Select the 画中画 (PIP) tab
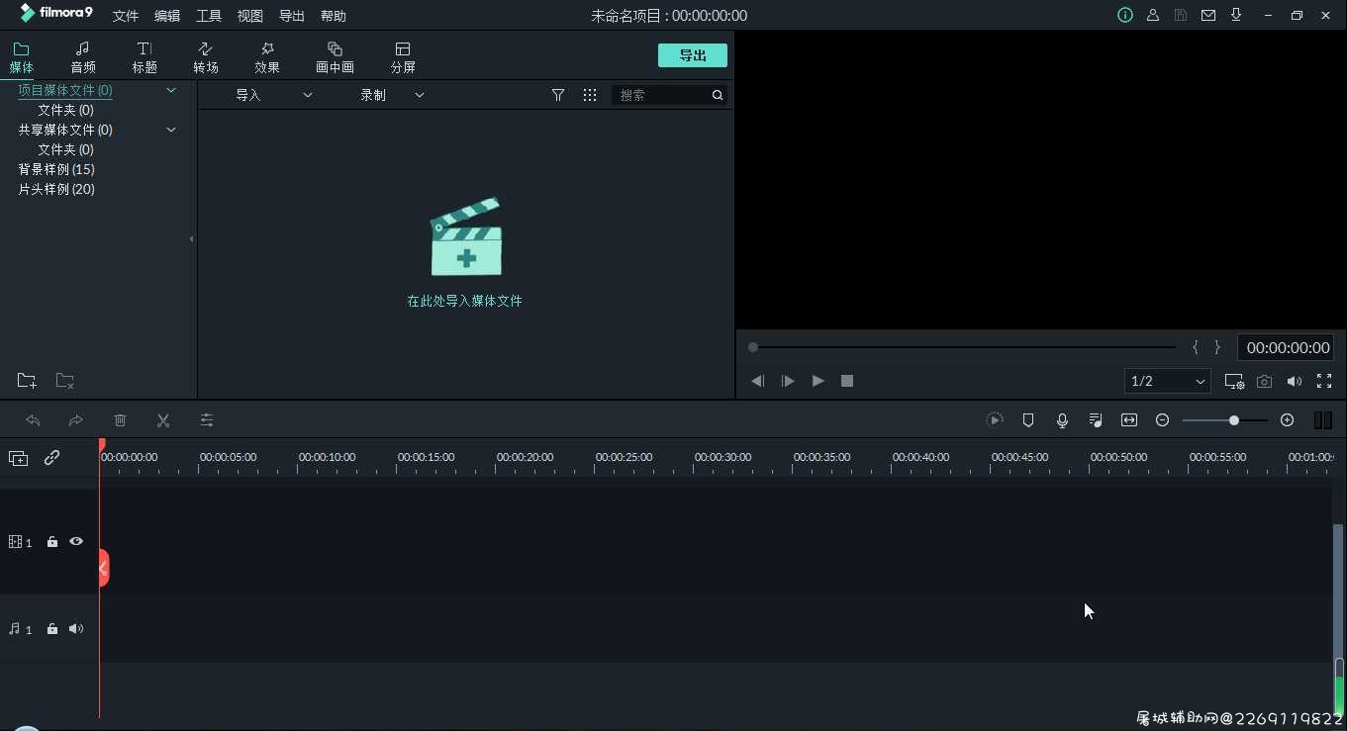 coord(335,57)
